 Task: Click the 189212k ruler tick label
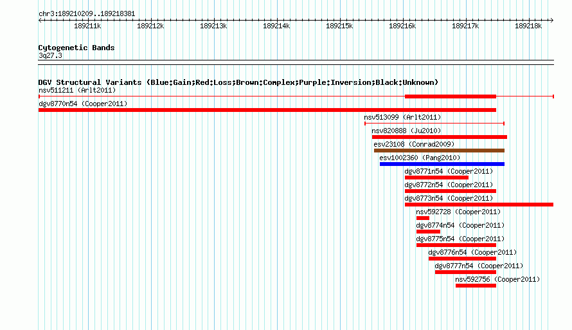point(150,26)
